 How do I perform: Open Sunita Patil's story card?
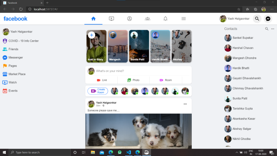[139, 46]
